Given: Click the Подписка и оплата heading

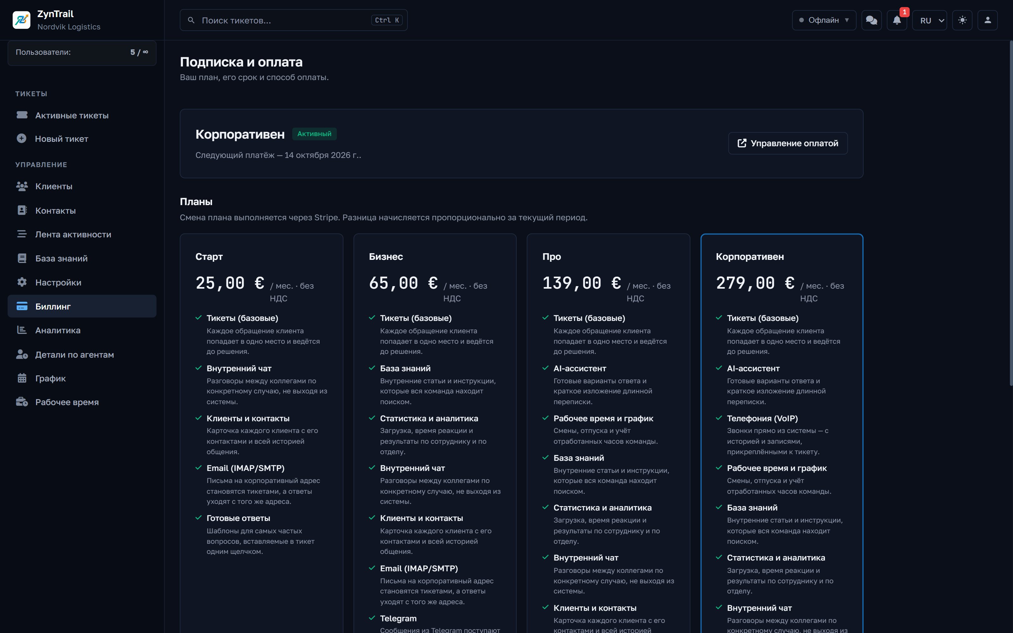Looking at the screenshot, I should (241, 62).
